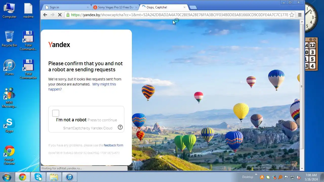The image size is (324, 182).
Task: Click the Skype taskbar button
Action: pos(38,177)
